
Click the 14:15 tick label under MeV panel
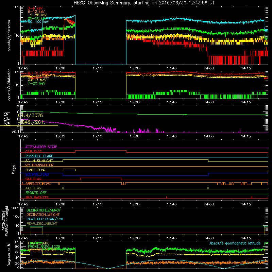click(246, 102)
